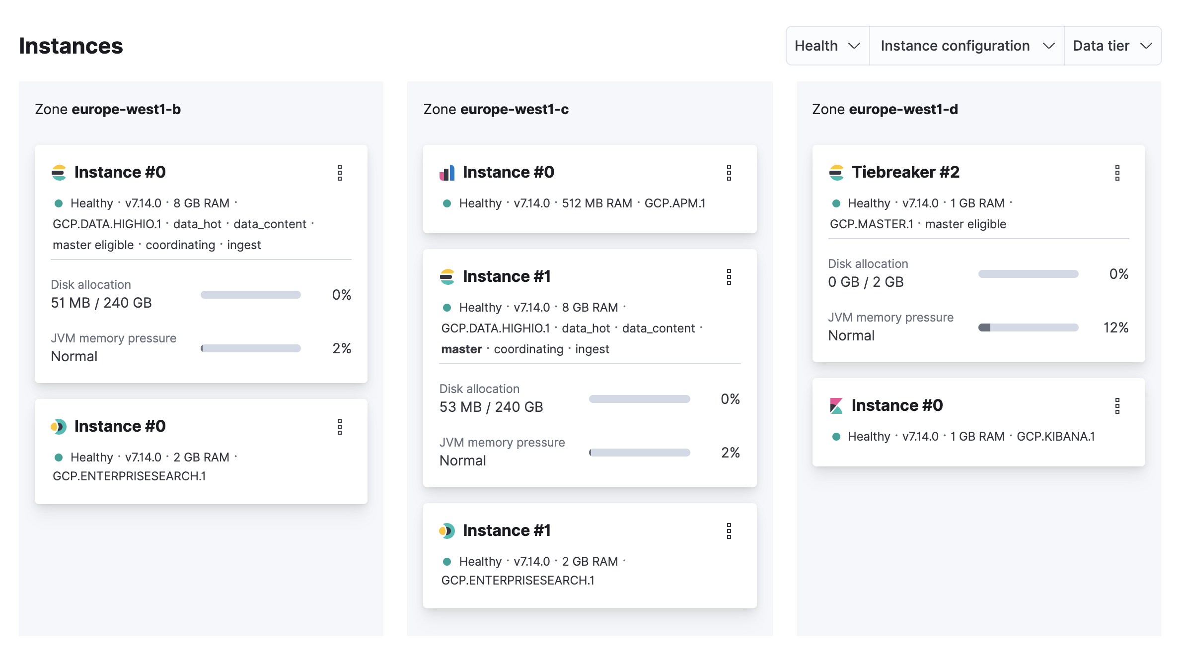This screenshot has width=1184, height=655.
Task: Click the three-dot menu on APM Instance #0
Action: click(729, 173)
